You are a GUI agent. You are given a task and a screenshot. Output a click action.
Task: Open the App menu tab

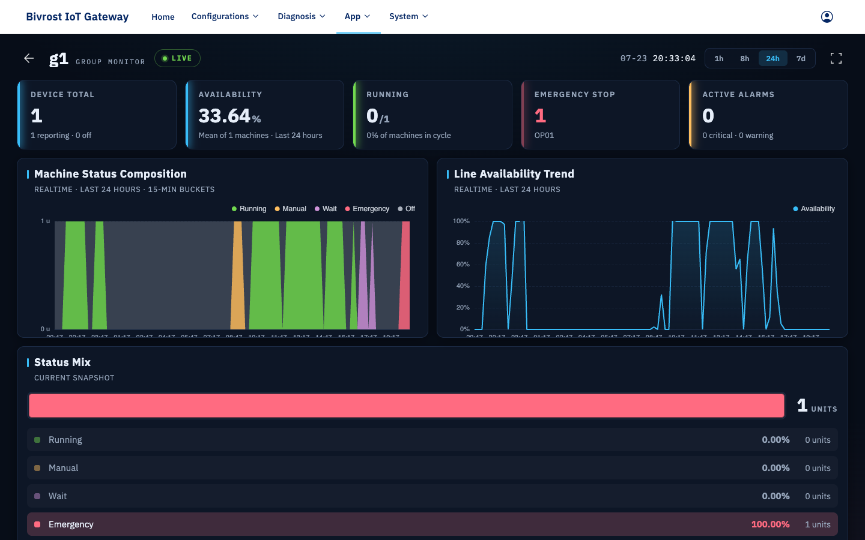(x=358, y=17)
